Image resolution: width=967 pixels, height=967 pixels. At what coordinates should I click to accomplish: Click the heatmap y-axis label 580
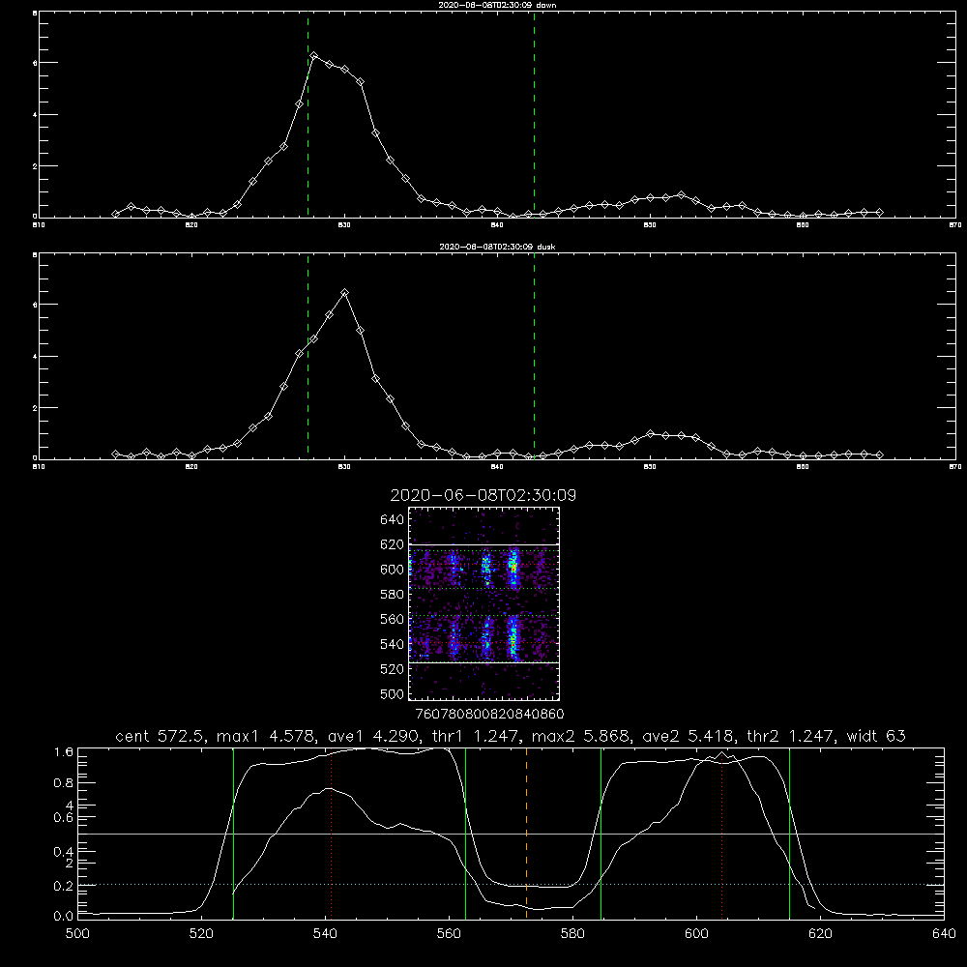(x=393, y=594)
